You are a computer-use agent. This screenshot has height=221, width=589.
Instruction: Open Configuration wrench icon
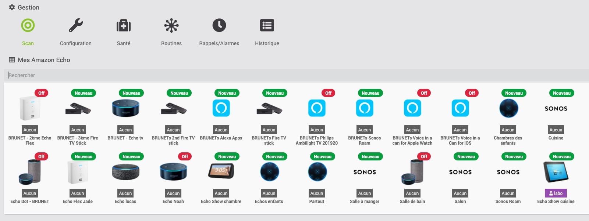click(76, 25)
